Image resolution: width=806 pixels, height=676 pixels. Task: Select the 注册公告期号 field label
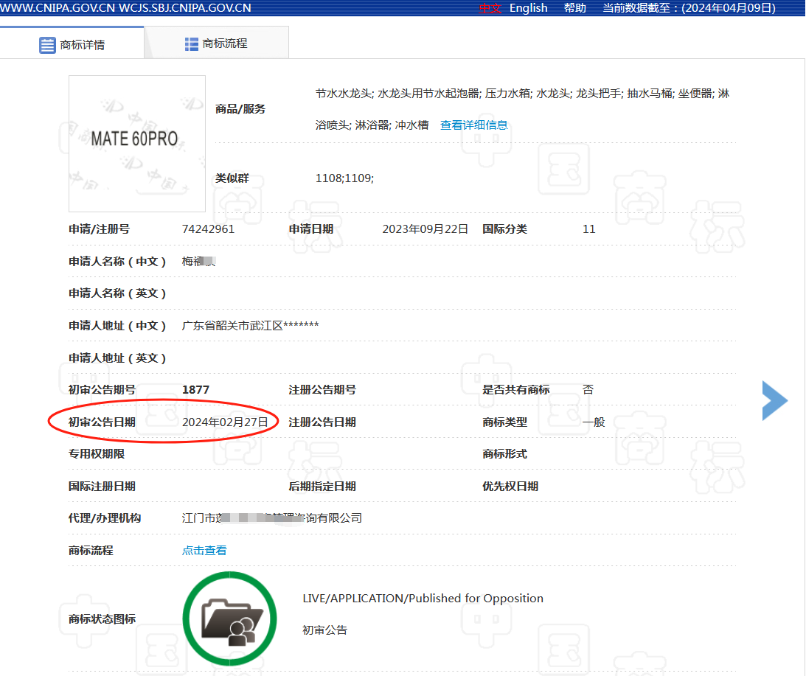pos(322,390)
